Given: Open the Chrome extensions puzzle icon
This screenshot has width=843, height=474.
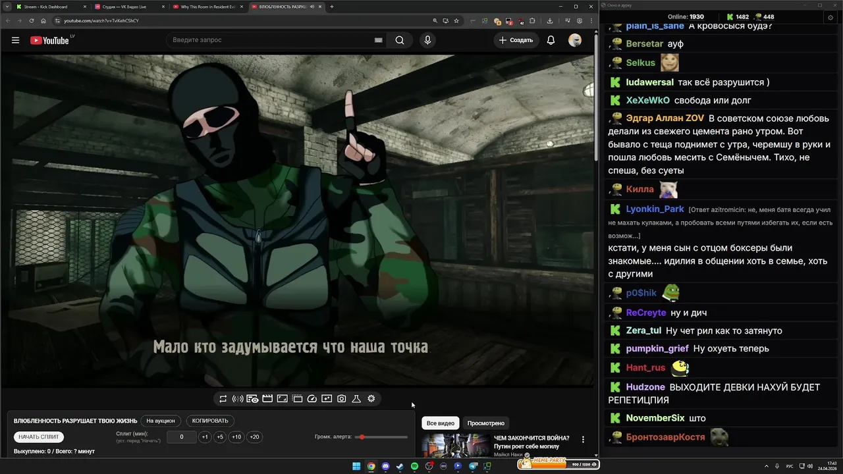Looking at the screenshot, I should (532, 20).
